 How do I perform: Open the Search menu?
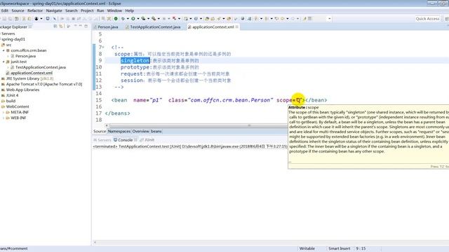(72, 10)
